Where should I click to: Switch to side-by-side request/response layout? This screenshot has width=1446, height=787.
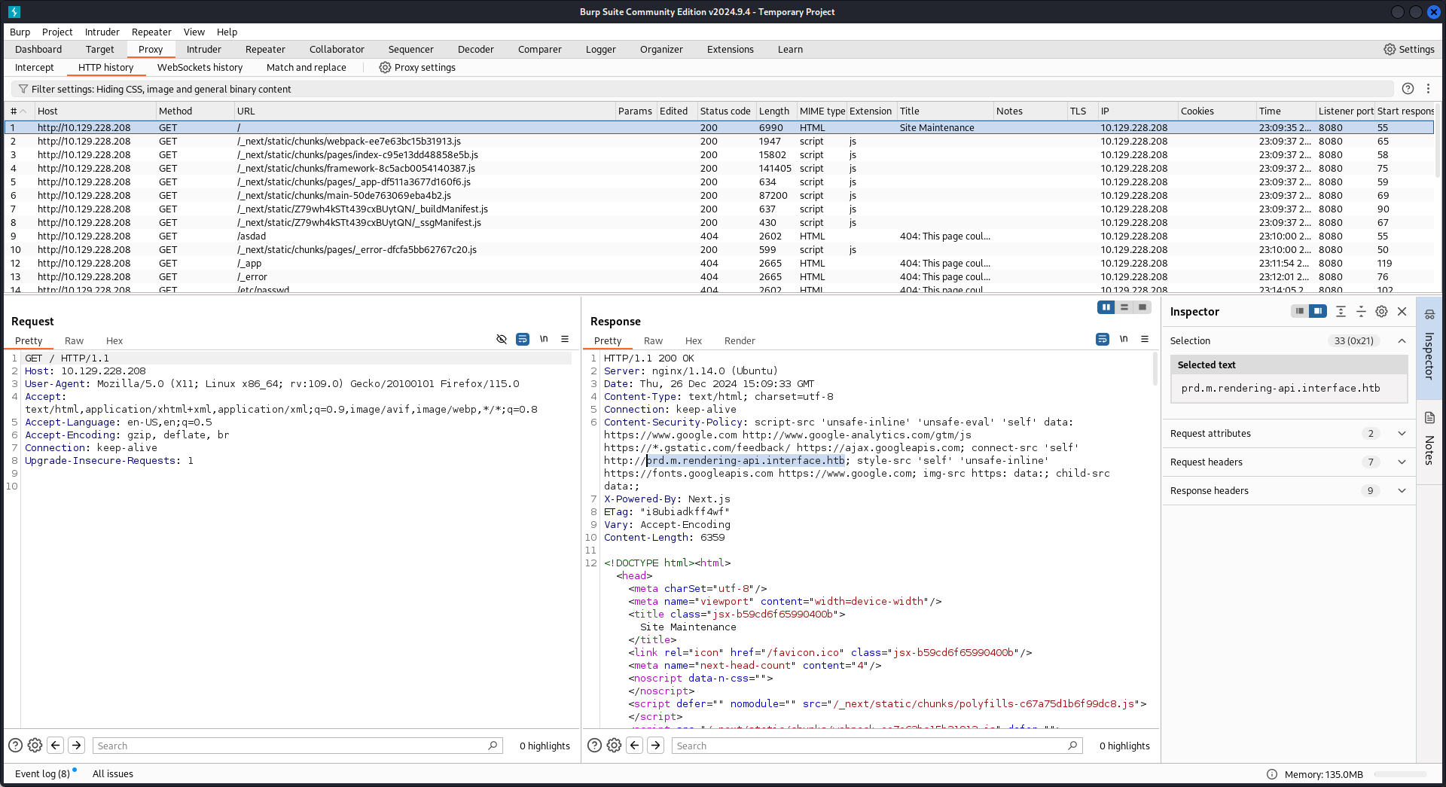[1106, 307]
